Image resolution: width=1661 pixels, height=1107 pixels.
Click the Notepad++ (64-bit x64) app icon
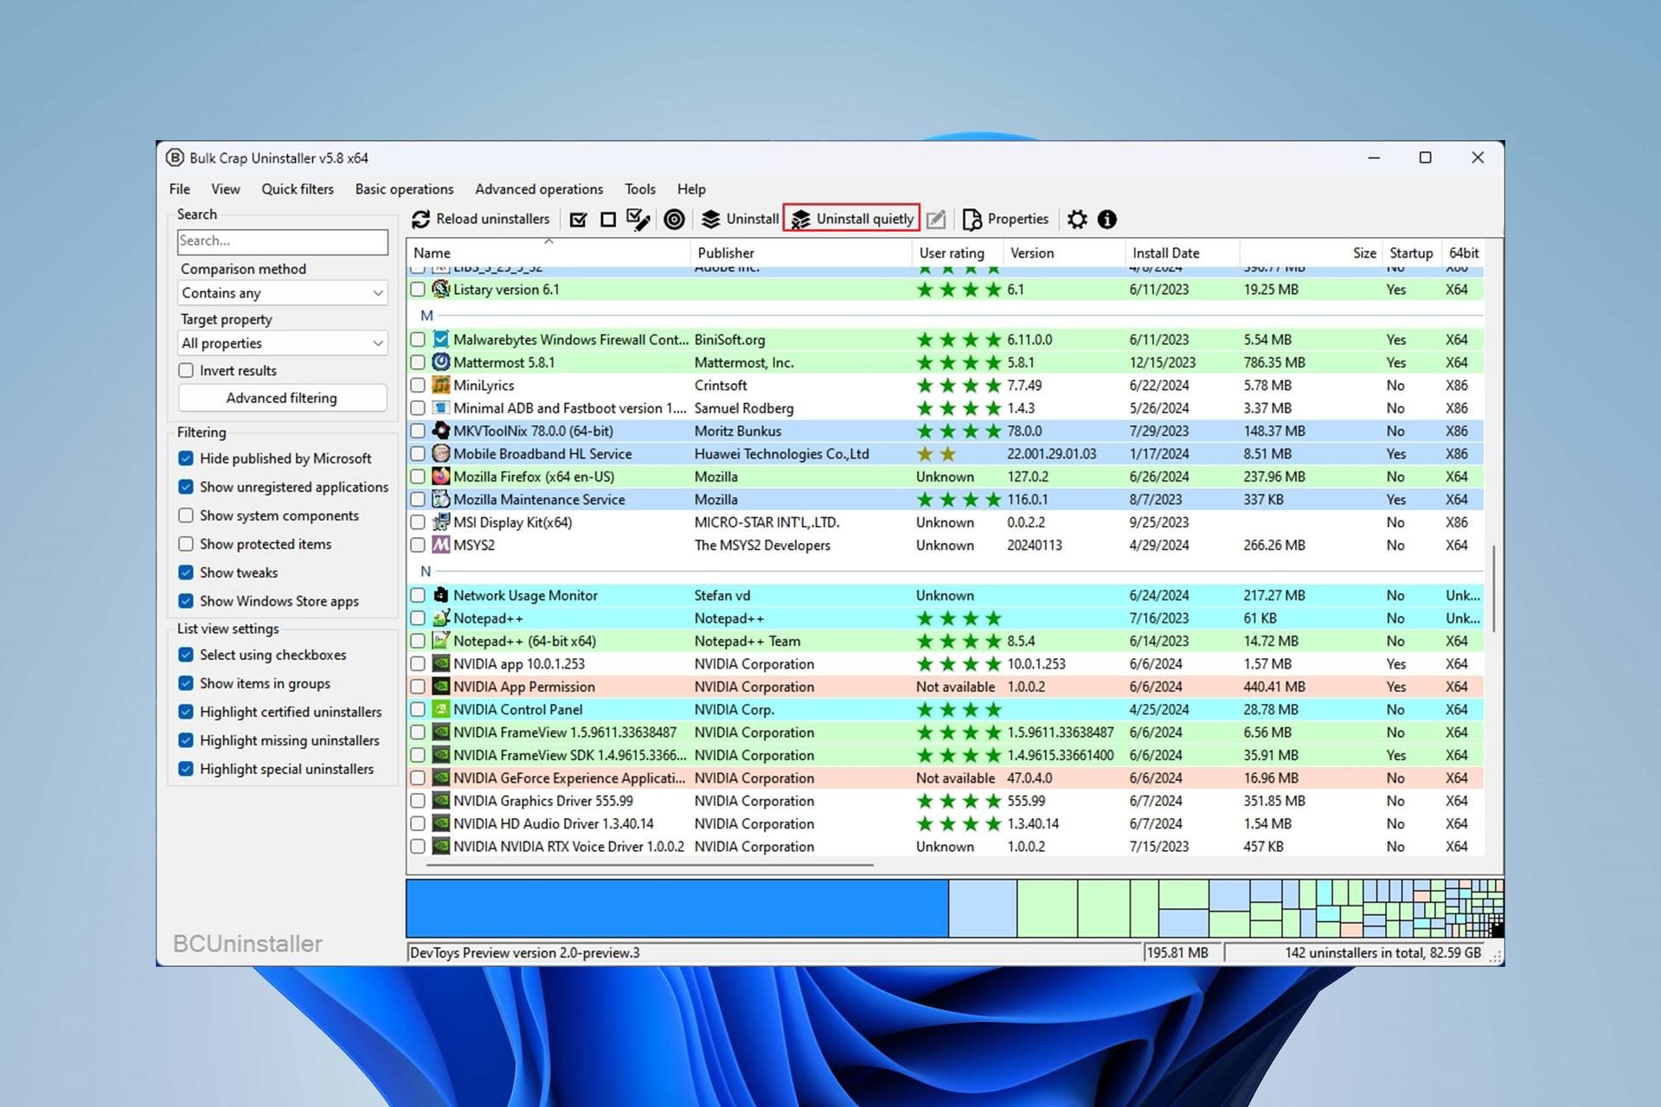coord(441,641)
